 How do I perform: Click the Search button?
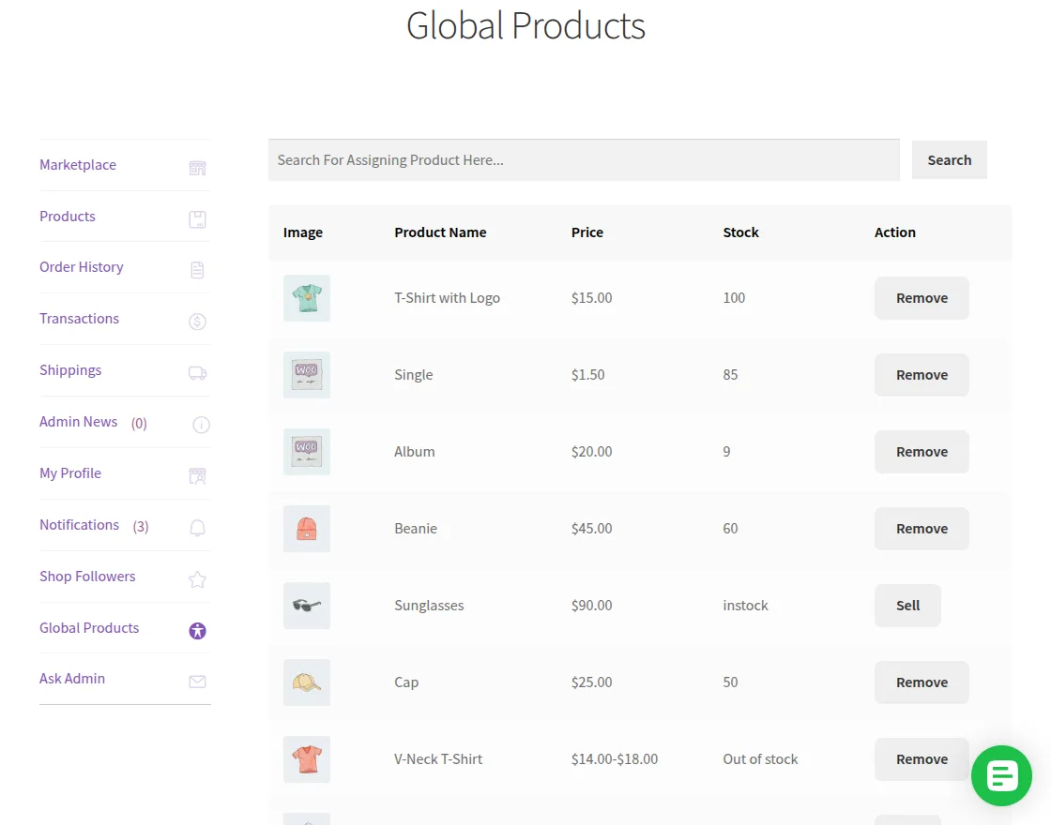click(x=949, y=160)
